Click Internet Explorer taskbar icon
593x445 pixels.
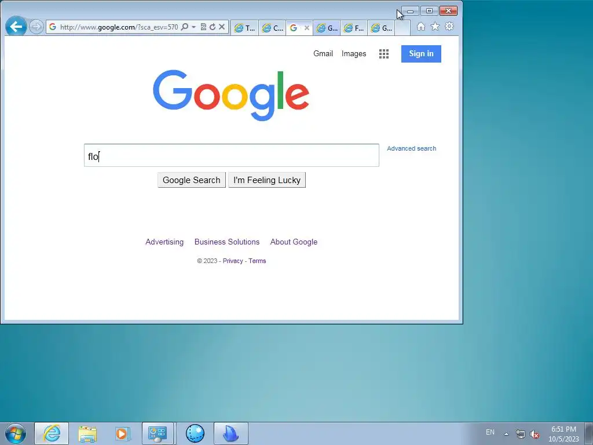pyautogui.click(x=52, y=433)
